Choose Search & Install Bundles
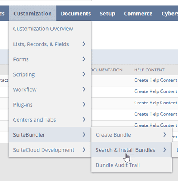The height and width of the screenshot is (181, 178). point(132,150)
